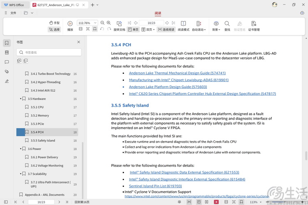Open the zoom percentage 112.76% dropdown
This screenshot has height=205, width=308.
coord(95,23)
